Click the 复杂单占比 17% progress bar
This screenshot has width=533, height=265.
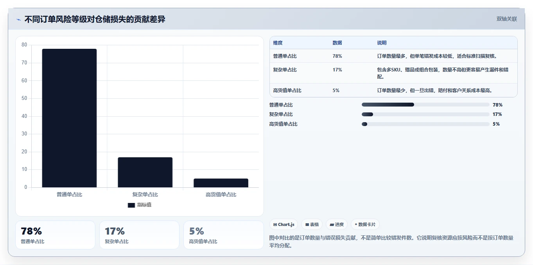(x=425, y=114)
